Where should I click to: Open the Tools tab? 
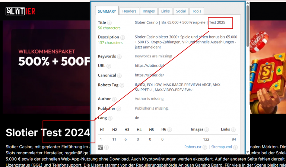pos(197,11)
